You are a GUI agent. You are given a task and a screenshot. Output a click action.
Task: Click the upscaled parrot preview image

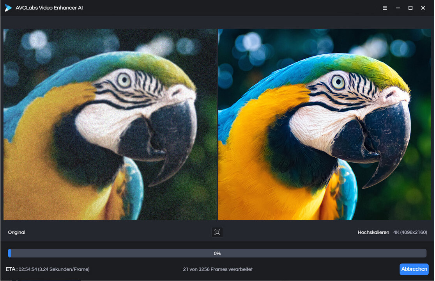pos(325,124)
